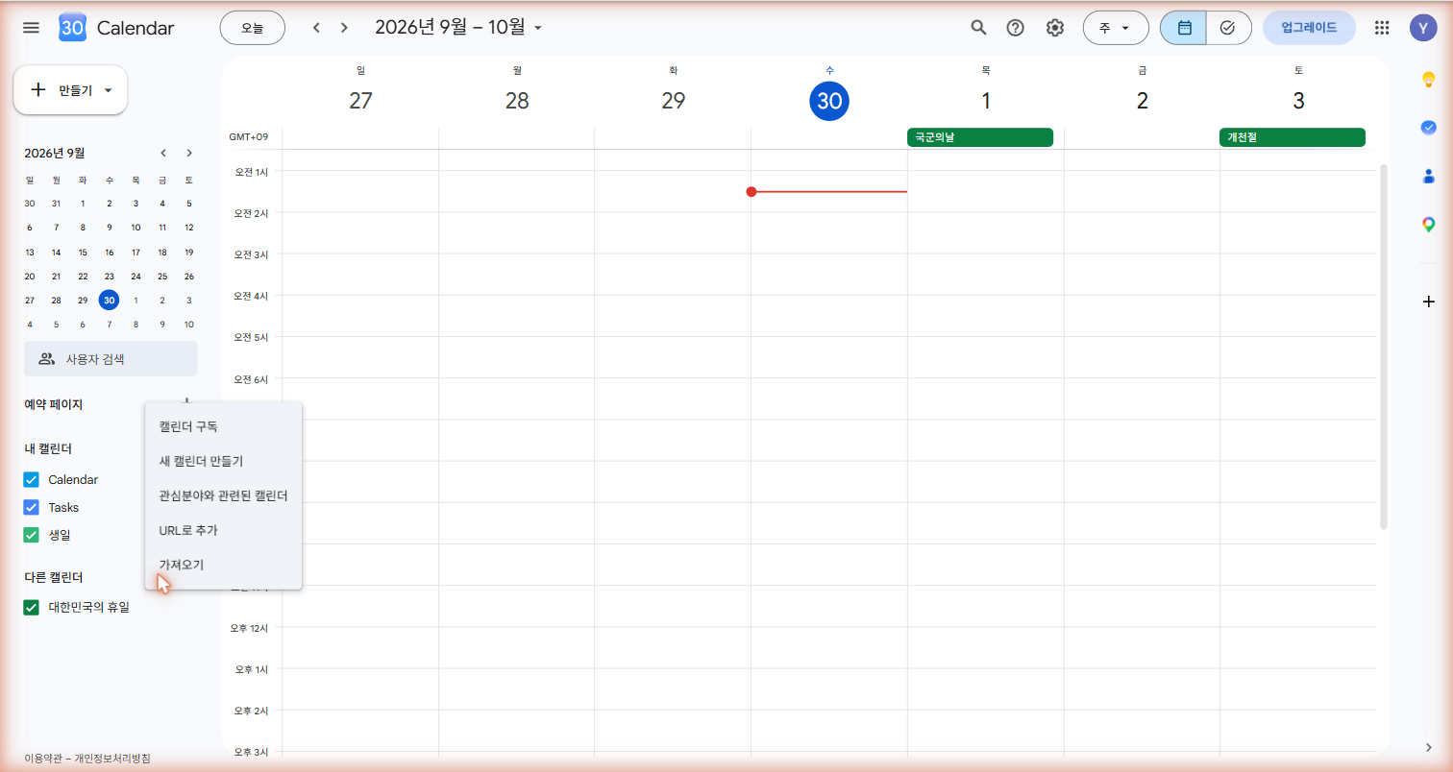Open the help question mark icon

tap(1016, 28)
